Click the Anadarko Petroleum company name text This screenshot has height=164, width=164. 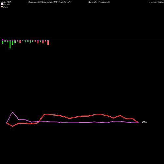[x=99, y=2]
